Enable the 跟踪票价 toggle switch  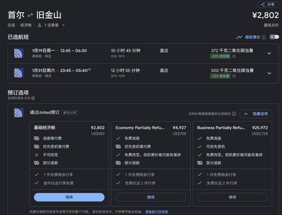274,37
